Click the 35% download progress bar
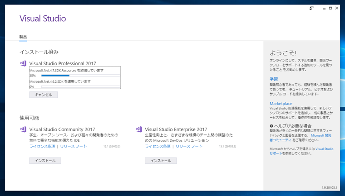Viewport: 345px width, 196px height. [x=81, y=76]
